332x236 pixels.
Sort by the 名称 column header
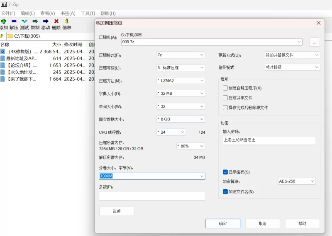tap(5, 45)
